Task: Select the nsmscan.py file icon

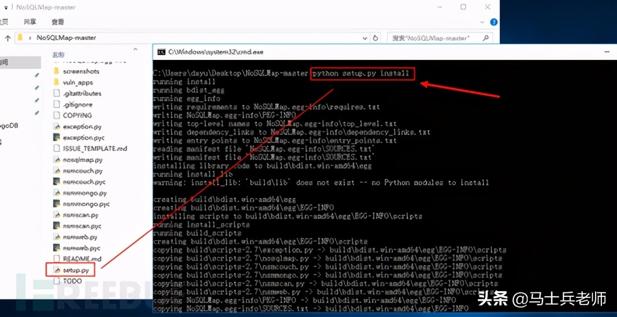Action: pyautogui.click(x=56, y=215)
